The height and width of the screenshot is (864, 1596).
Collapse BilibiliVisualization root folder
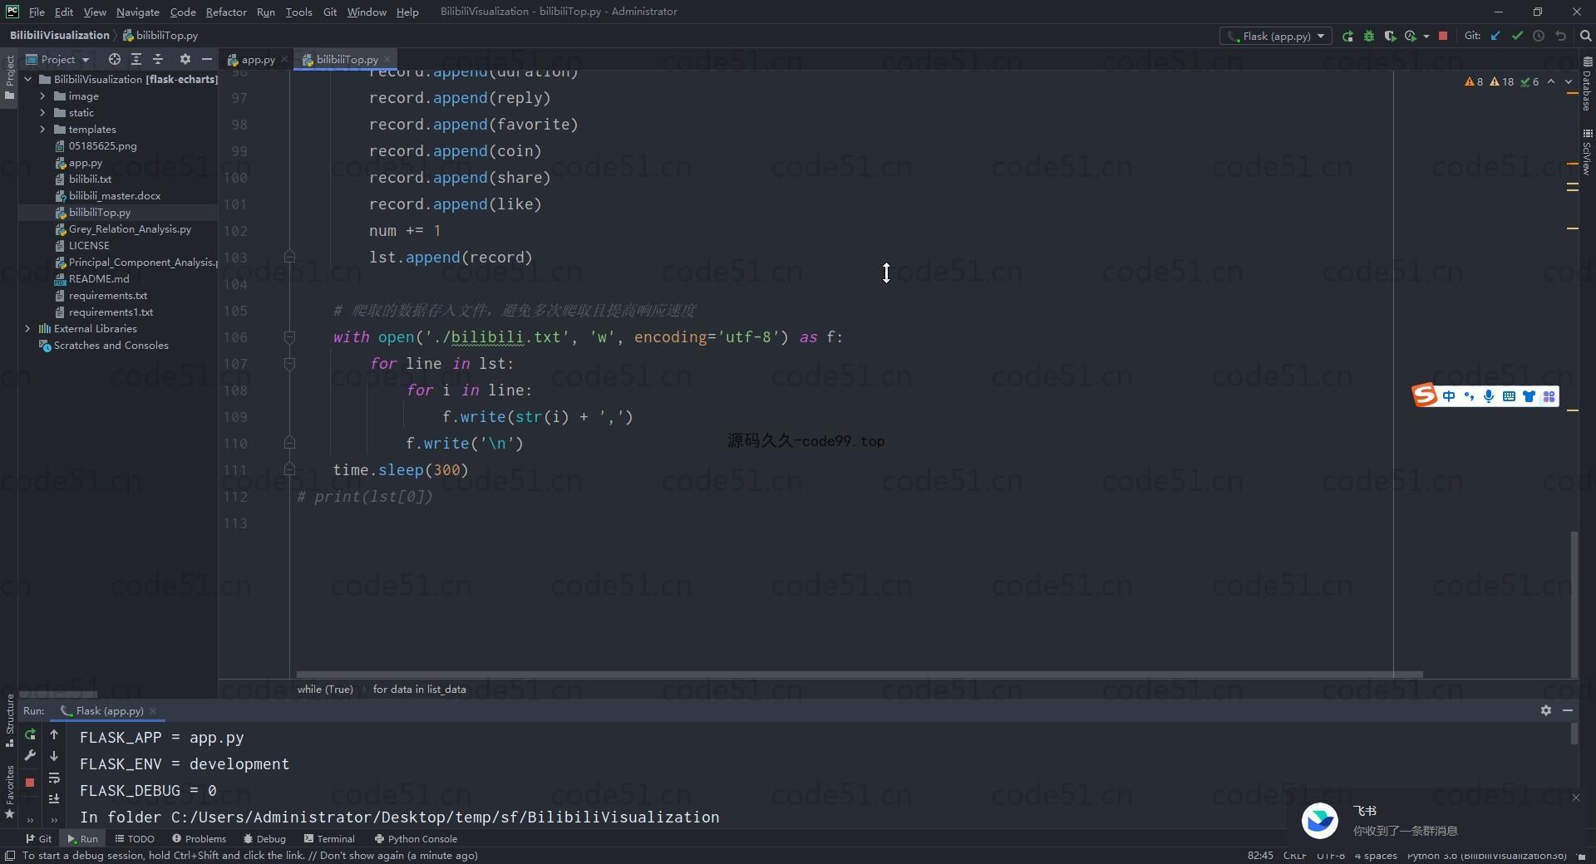click(x=28, y=79)
